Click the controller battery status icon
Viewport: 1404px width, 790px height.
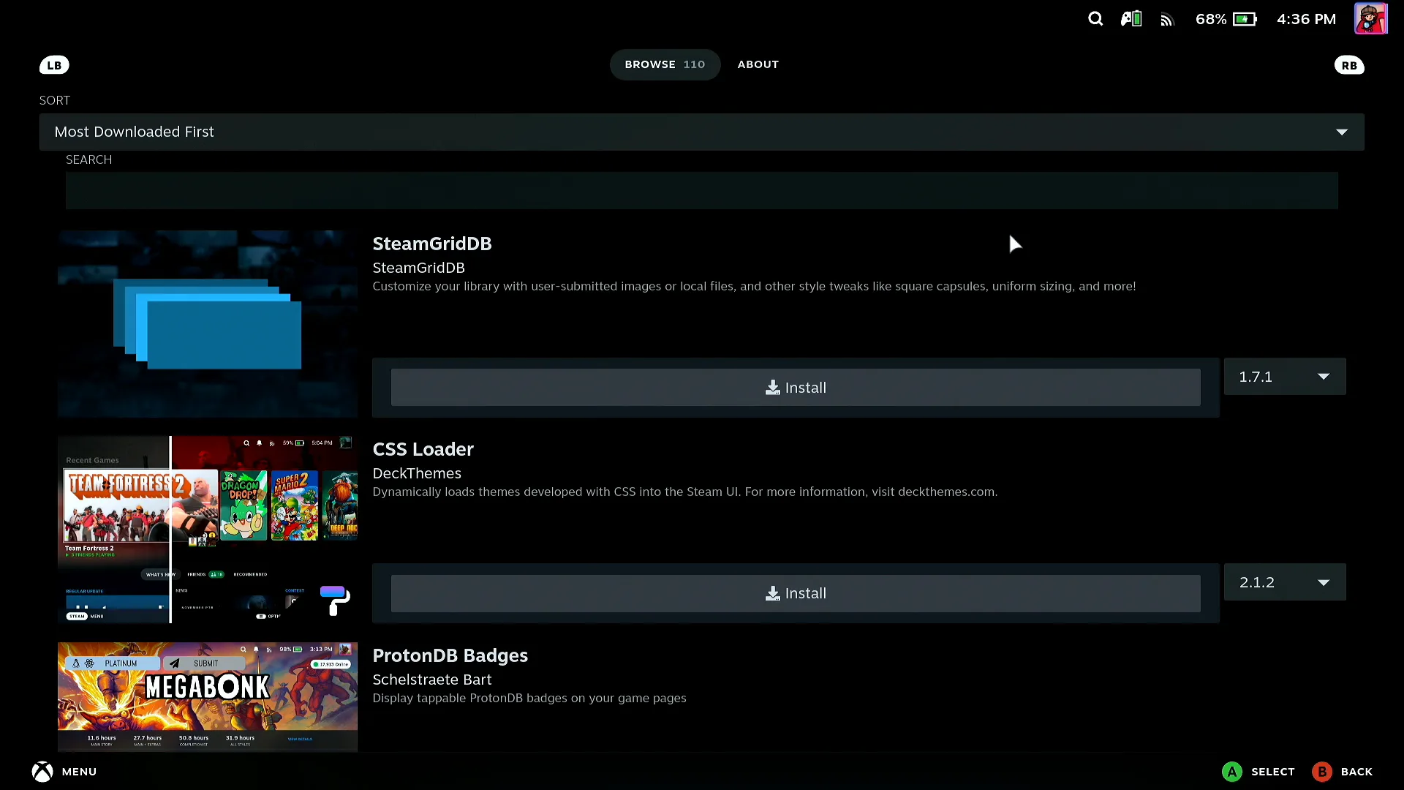(1131, 19)
